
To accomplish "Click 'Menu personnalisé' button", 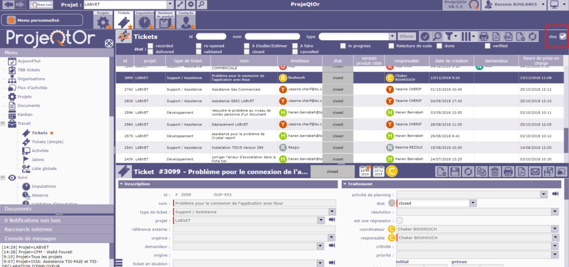I will [43, 20].
